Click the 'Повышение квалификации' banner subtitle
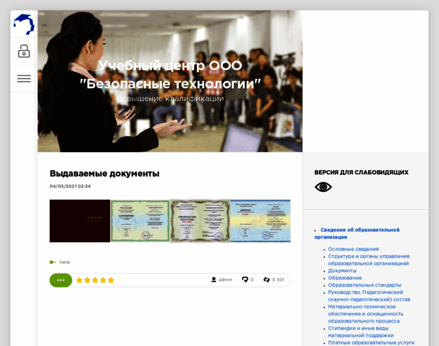The image size is (439, 346). coord(170,99)
